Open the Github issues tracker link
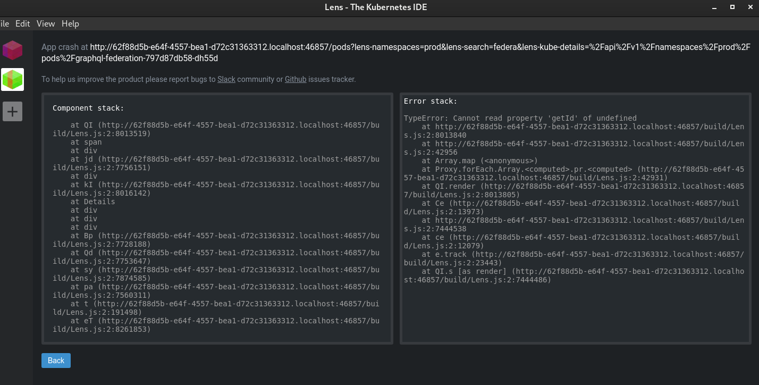This screenshot has height=385, width=759. 296,79
